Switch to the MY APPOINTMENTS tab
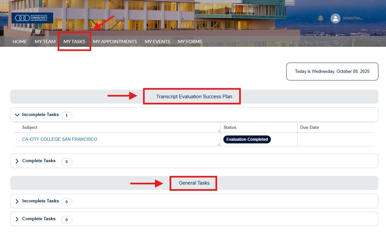Viewport: 386px width, 238px height. point(115,42)
